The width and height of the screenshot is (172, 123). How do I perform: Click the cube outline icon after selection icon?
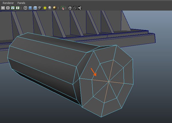70,8
